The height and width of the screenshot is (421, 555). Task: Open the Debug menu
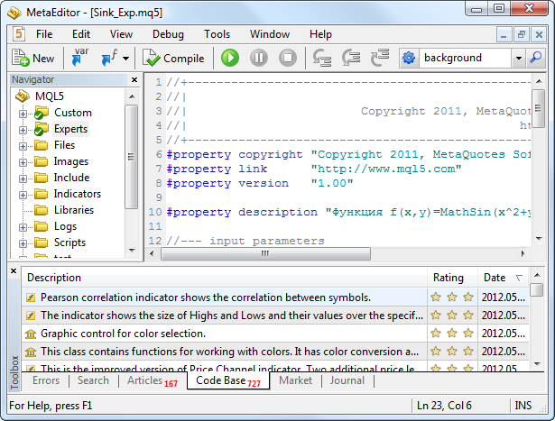coord(168,34)
